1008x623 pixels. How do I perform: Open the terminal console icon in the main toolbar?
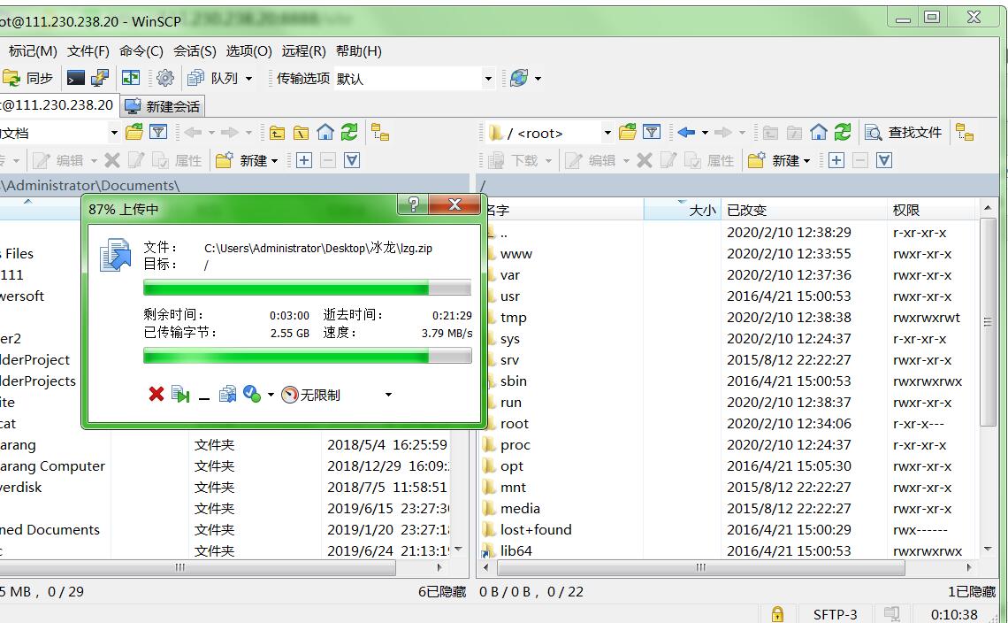click(x=77, y=78)
